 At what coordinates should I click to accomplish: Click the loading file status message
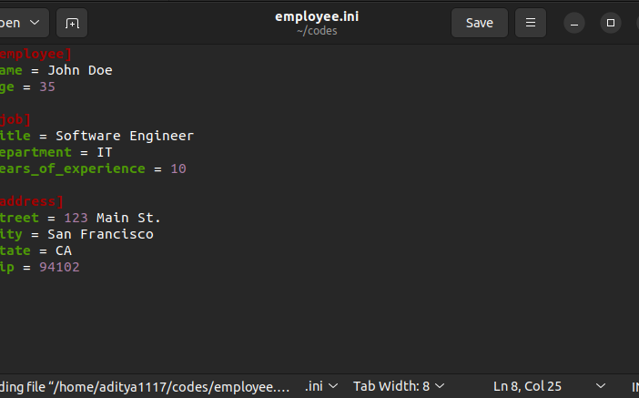(x=145, y=386)
